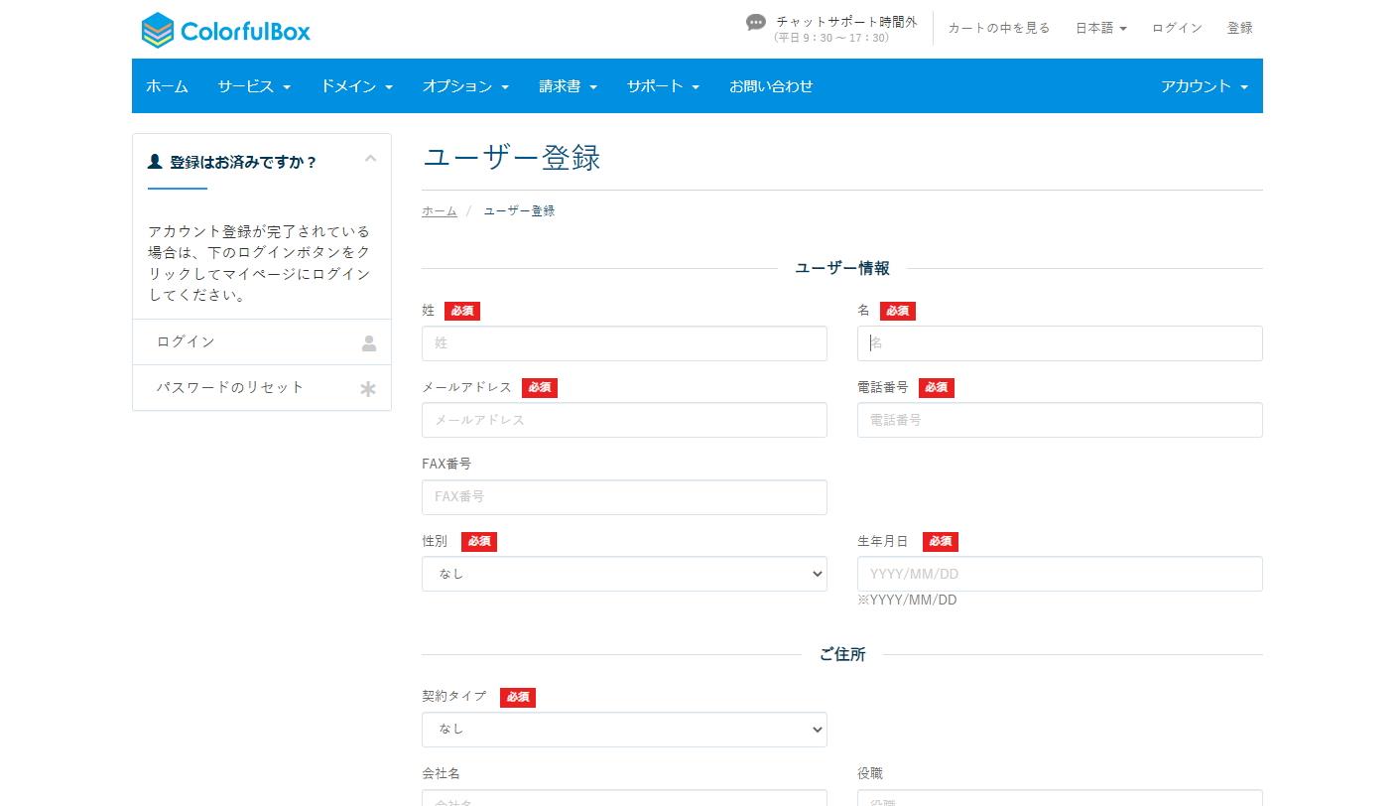This screenshot has height=806, width=1400.
Task: Click the user icon in 登録はお済みですか？ header
Action: (x=155, y=161)
